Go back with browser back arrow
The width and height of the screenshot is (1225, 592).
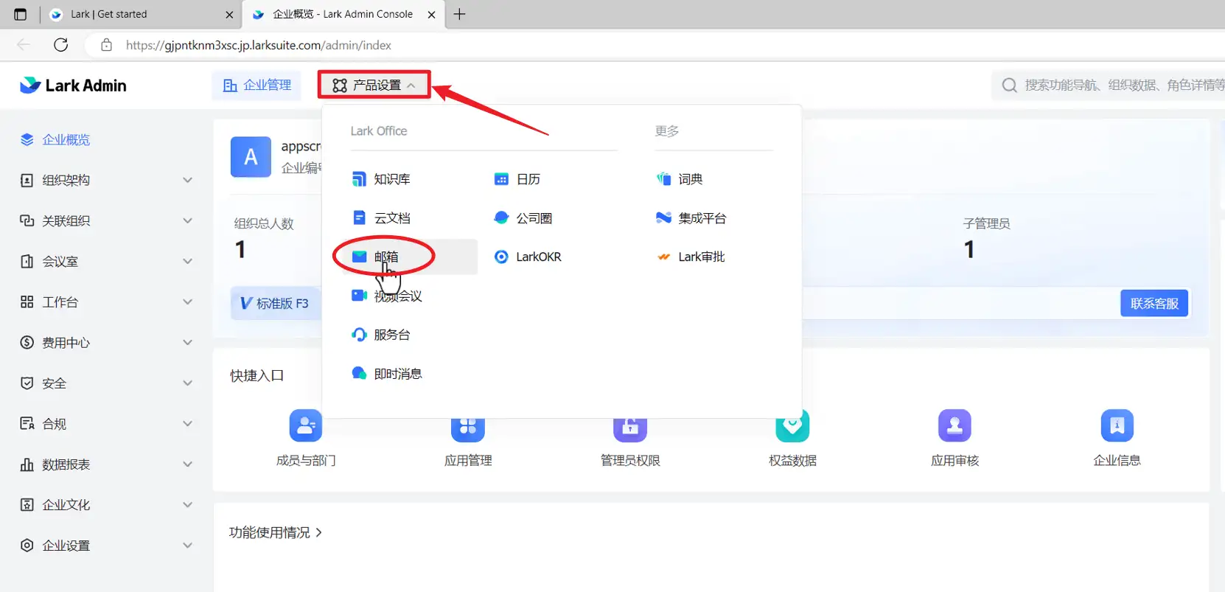[24, 45]
